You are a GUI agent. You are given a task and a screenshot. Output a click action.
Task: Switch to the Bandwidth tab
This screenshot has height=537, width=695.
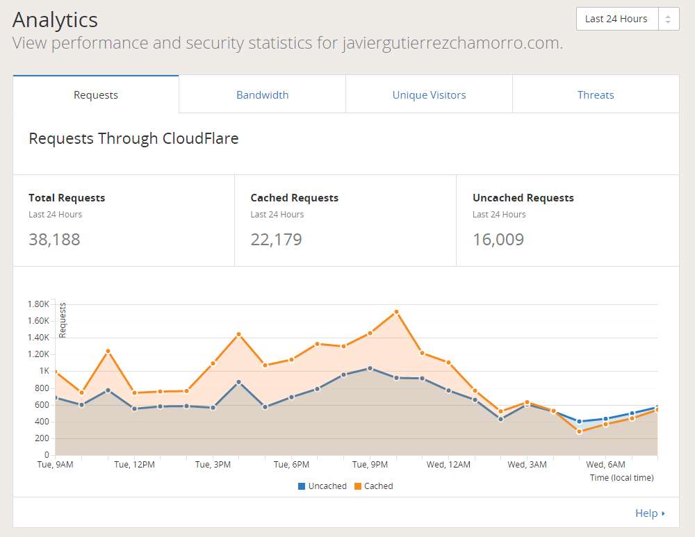coord(262,94)
